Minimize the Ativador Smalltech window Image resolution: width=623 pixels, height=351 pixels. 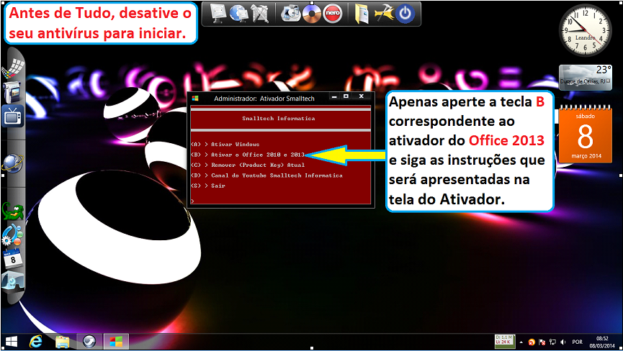coord(334,97)
